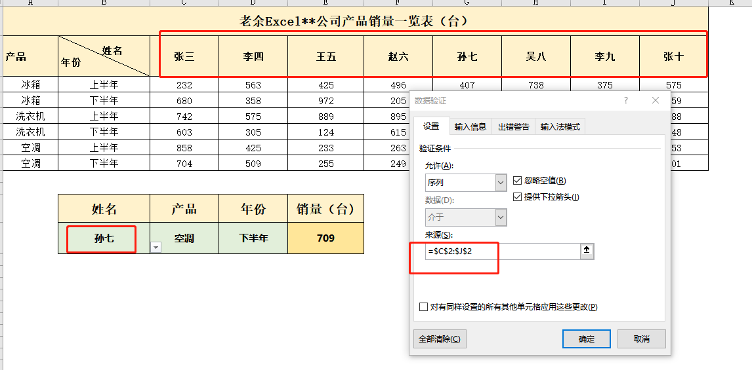Close the 数据验证 dialog with X
The width and height of the screenshot is (752, 370).
tap(656, 100)
